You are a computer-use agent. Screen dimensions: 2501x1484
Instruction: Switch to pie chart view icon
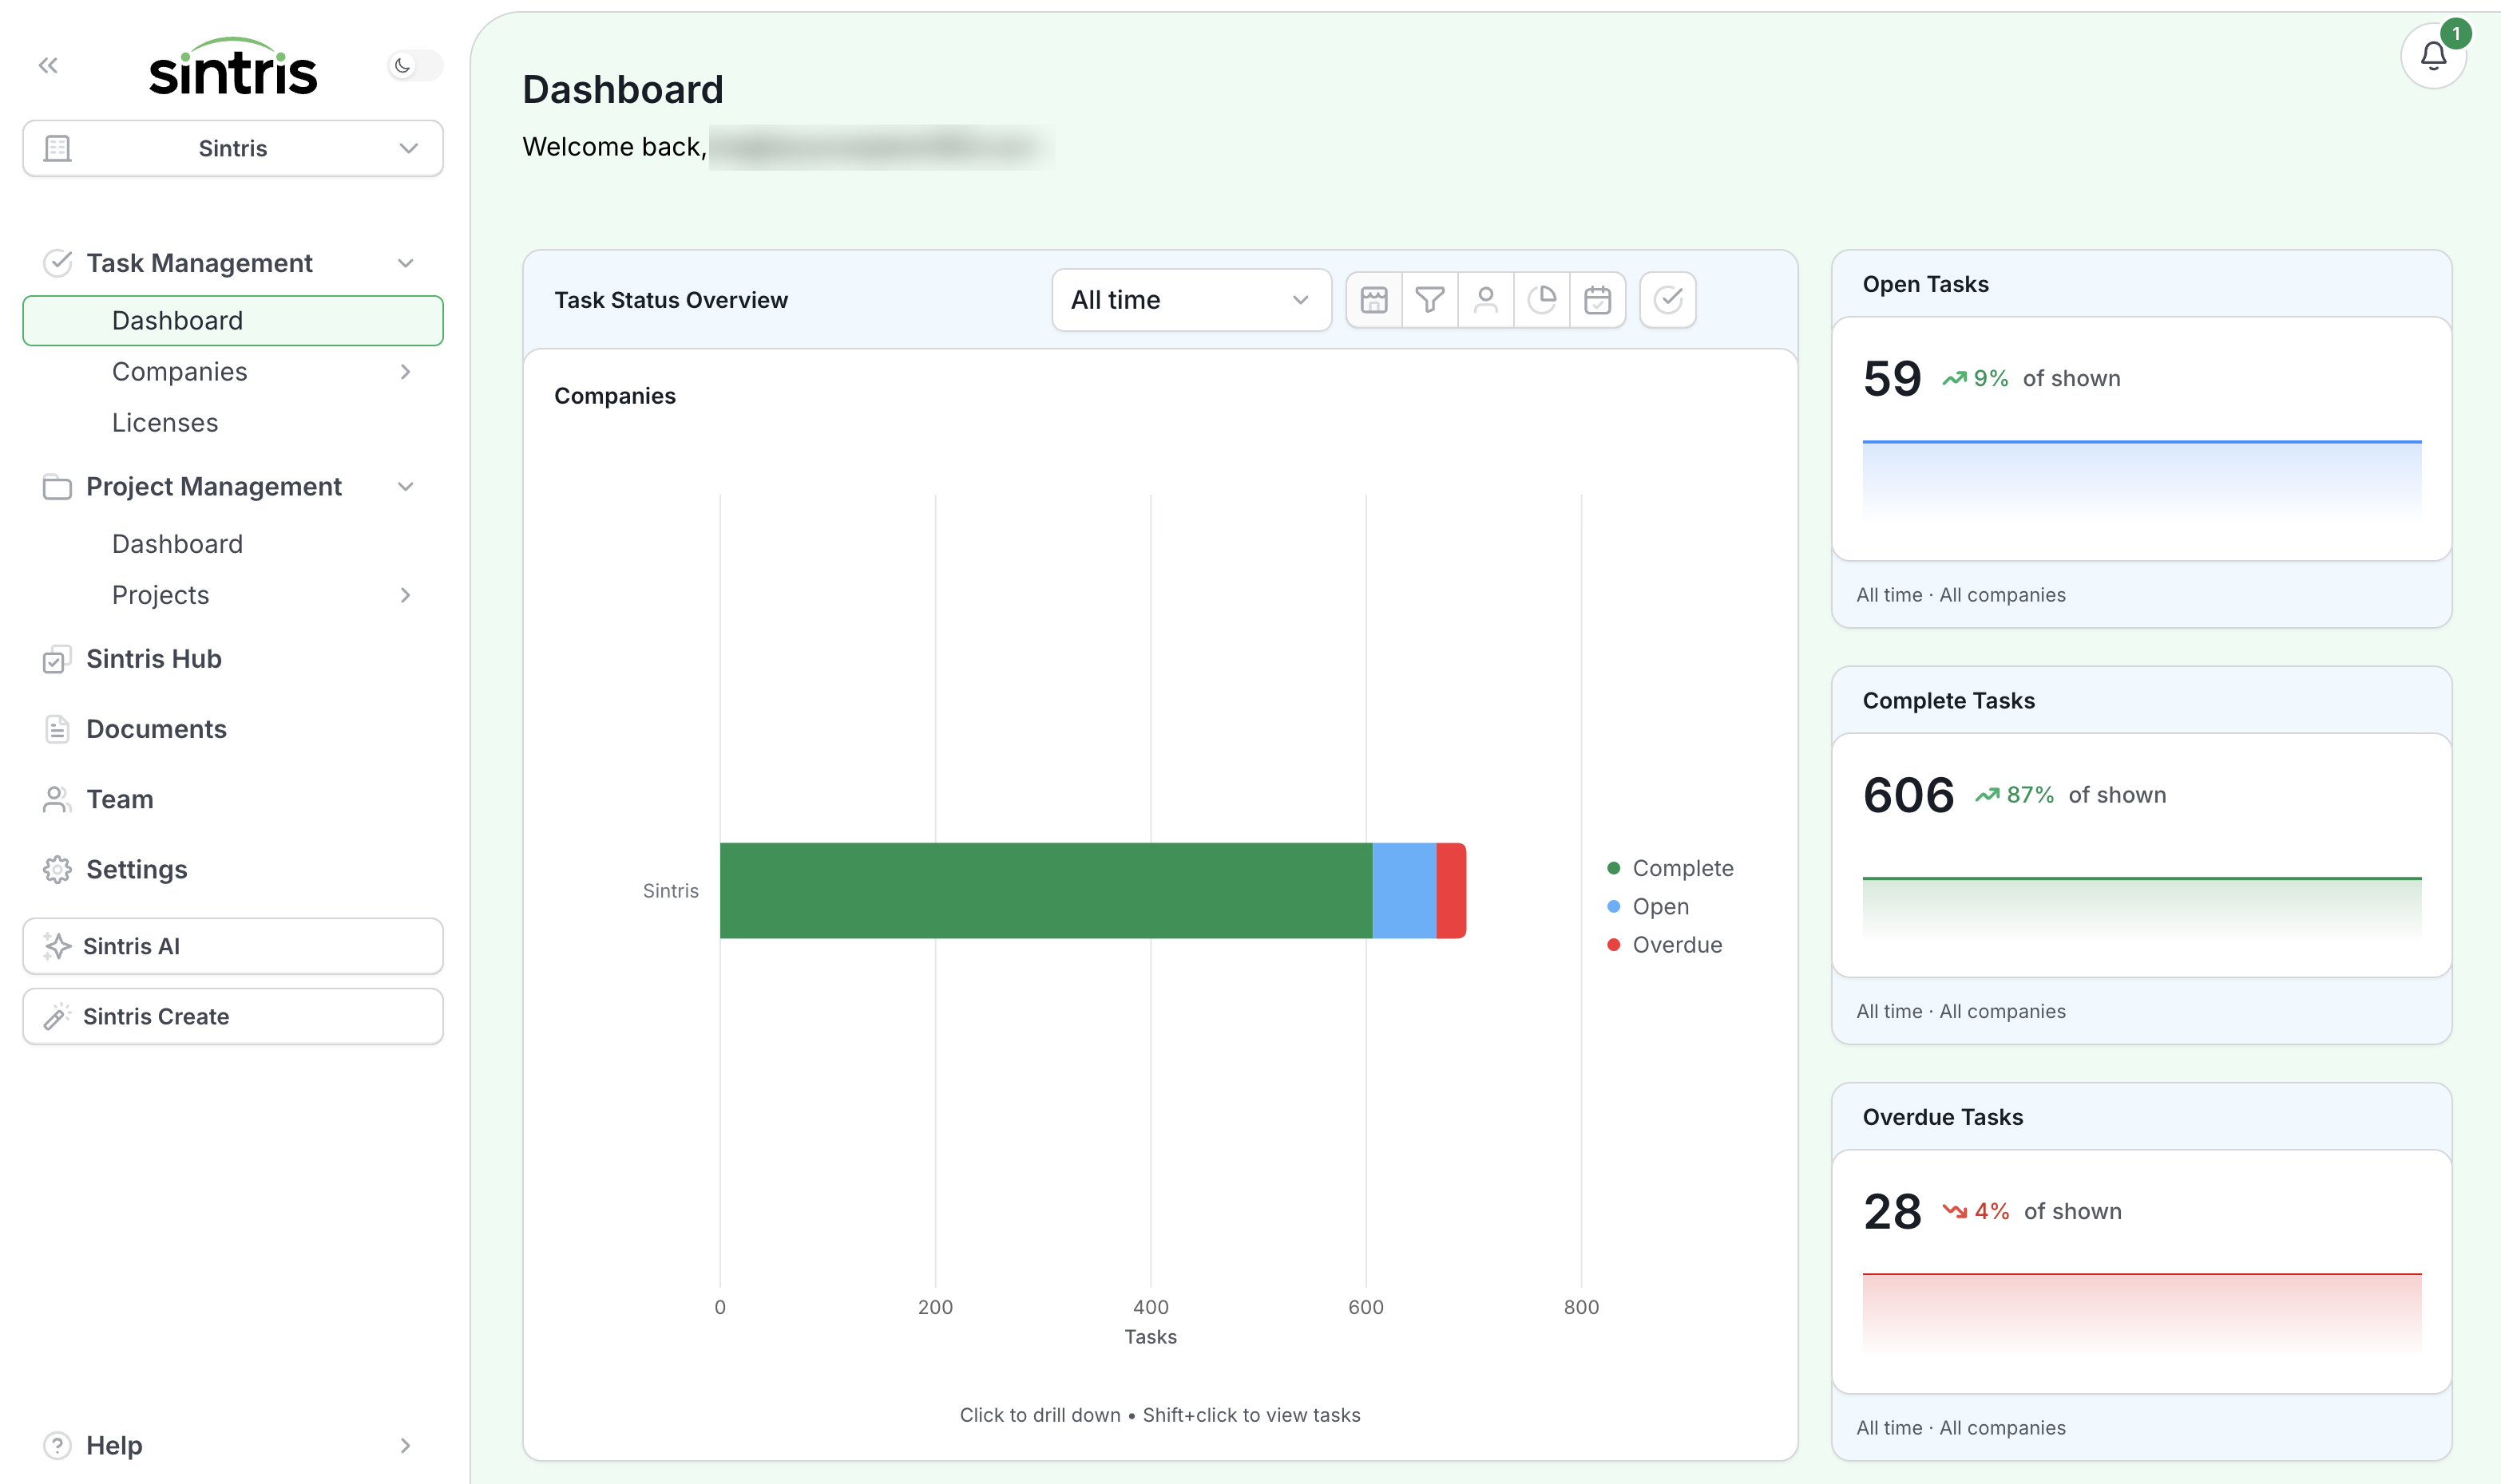[1542, 300]
